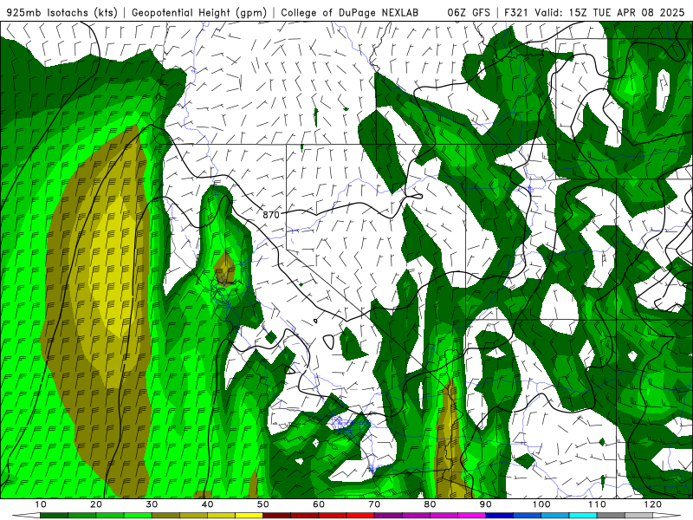693x520 pixels.
Task: Click the '120' colorbar scale label
Action: 653,504
